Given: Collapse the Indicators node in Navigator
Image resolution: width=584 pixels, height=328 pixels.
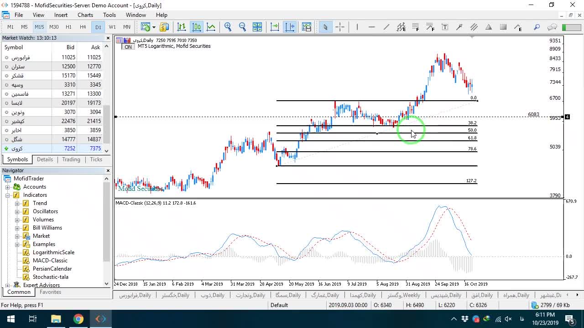Looking at the screenshot, I should coord(7,195).
